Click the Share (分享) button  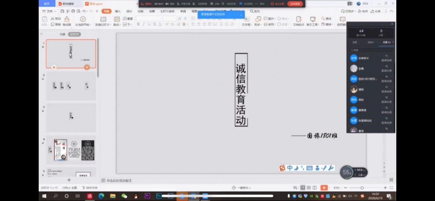tap(376, 11)
